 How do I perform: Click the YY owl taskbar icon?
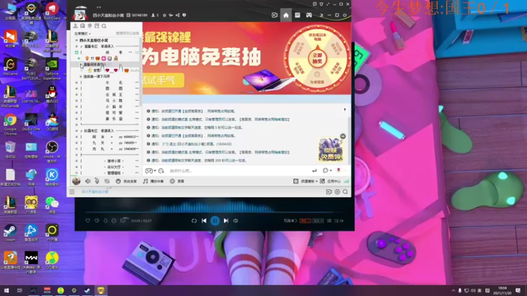point(101,290)
